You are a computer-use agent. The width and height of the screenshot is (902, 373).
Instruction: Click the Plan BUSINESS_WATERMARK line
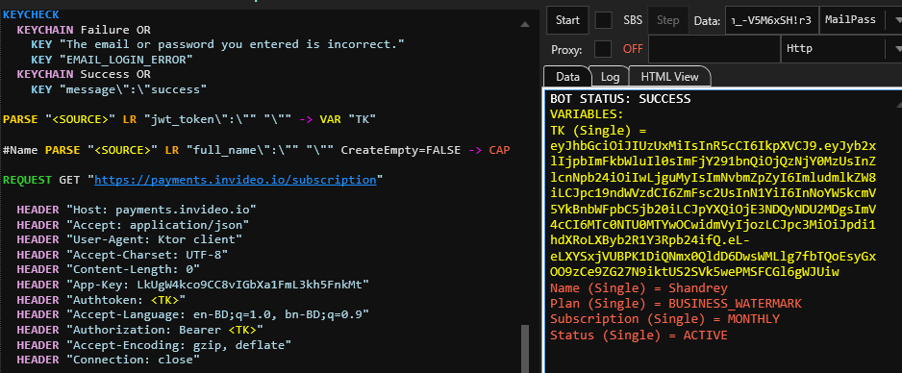pos(676,304)
